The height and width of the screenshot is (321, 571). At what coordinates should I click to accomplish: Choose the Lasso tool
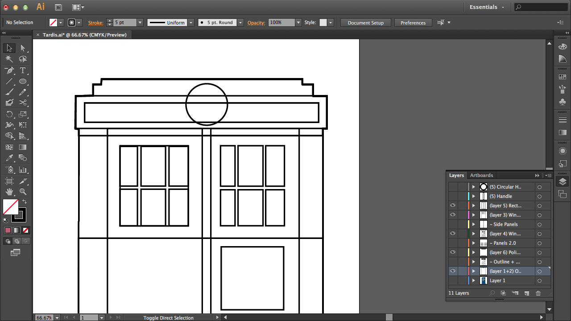tap(23, 59)
